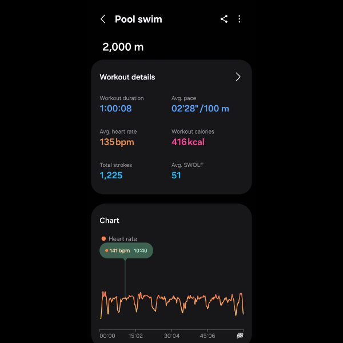This screenshot has height=343, width=343.
Task: Select the 45:06 mark on chart timeline
Action: [x=206, y=336]
